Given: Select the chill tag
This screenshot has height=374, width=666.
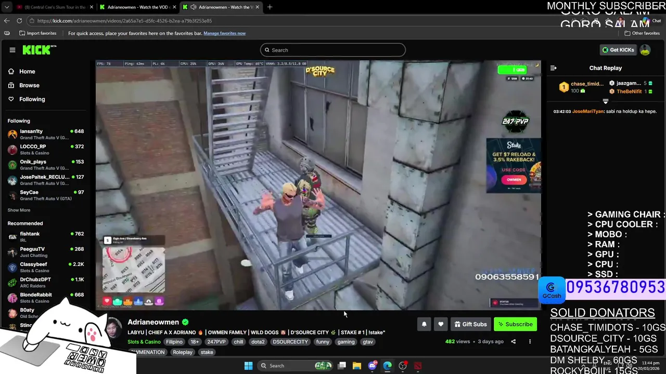Looking at the screenshot, I should pyautogui.click(x=238, y=342).
